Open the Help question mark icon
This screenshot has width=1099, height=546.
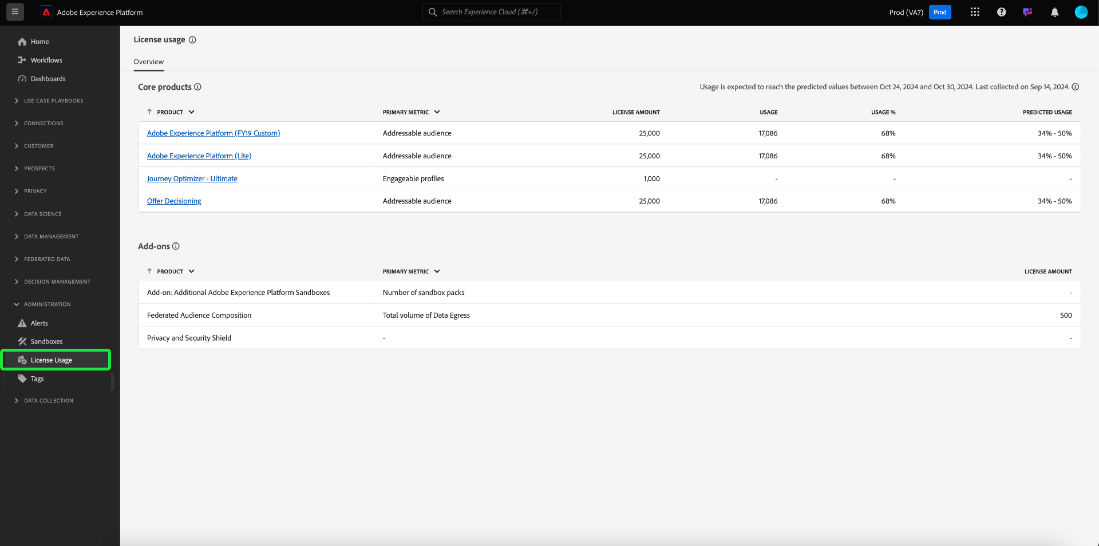pyautogui.click(x=1001, y=12)
